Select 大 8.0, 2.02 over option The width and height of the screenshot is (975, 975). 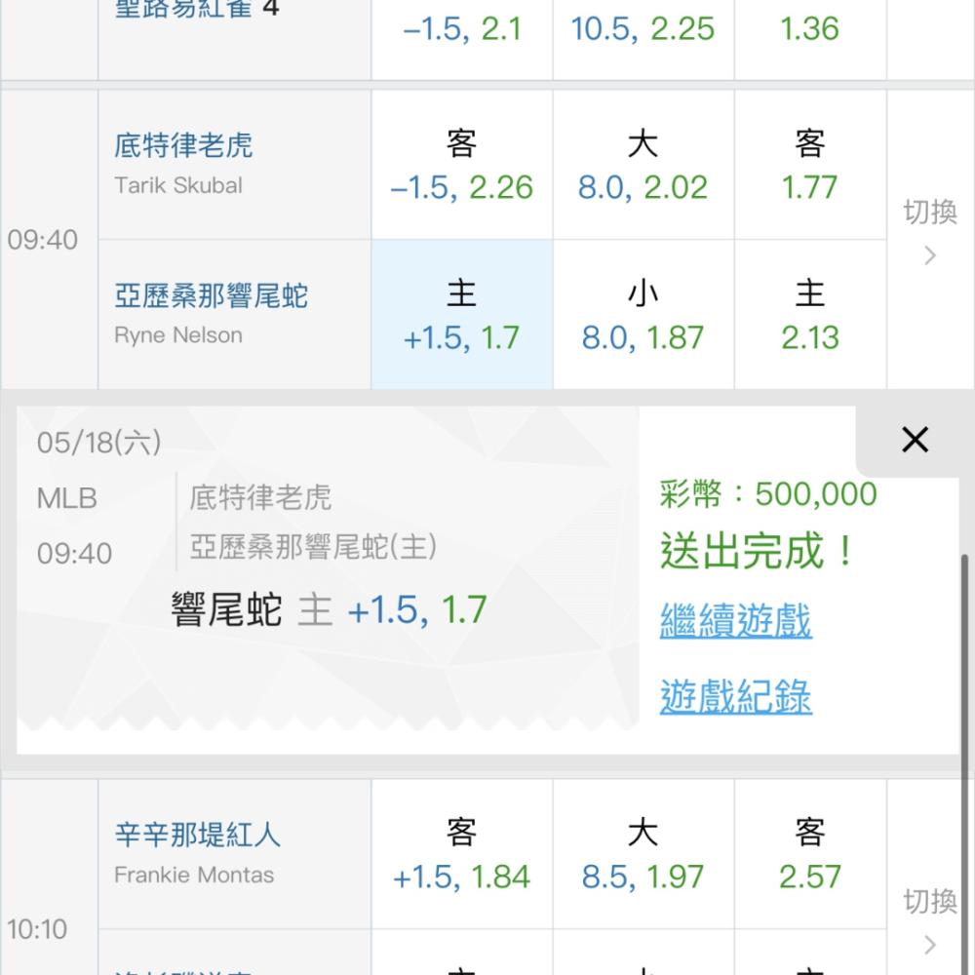[x=643, y=166]
